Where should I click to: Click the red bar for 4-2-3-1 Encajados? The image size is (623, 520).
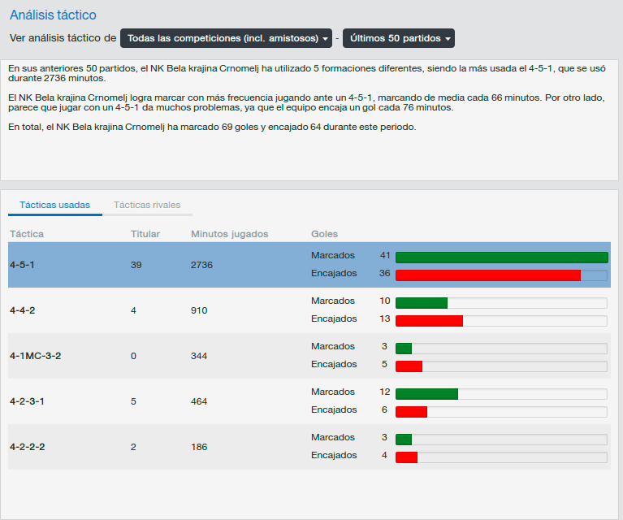pyautogui.click(x=412, y=412)
